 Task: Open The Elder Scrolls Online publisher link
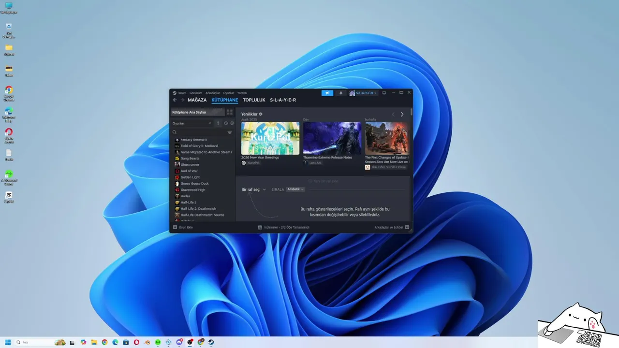click(388, 167)
